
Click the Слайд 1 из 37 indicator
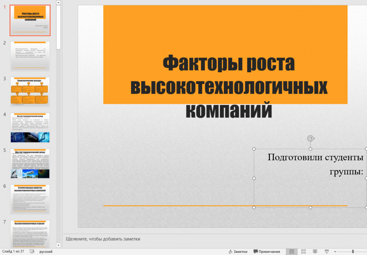pyautogui.click(x=13, y=251)
